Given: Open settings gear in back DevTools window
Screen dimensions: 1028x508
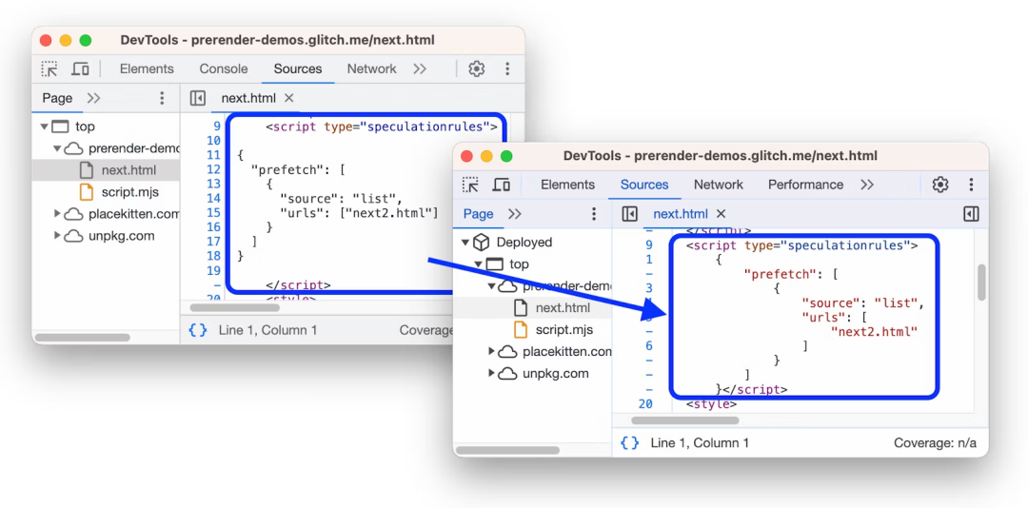Looking at the screenshot, I should 477,68.
